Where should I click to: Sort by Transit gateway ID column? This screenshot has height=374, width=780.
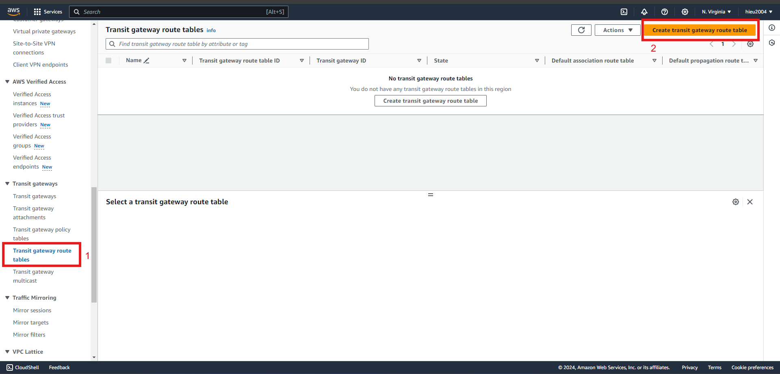point(419,61)
